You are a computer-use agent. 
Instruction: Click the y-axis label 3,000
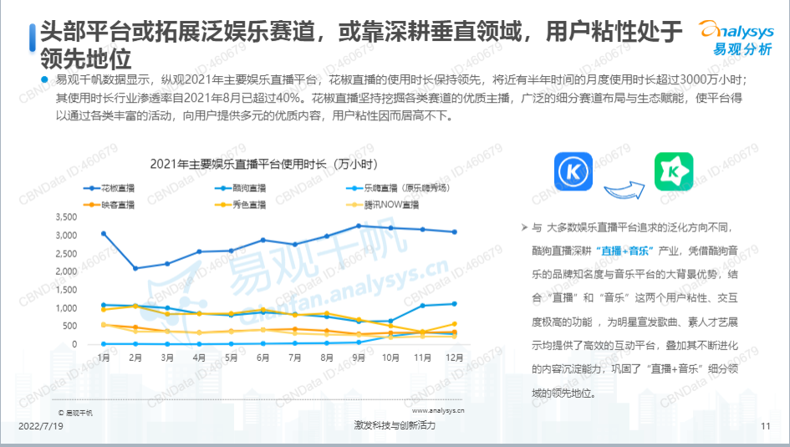[x=67, y=235]
